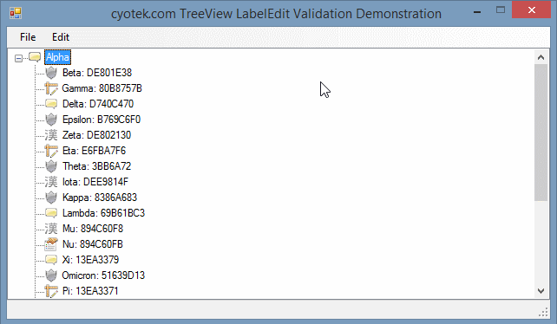
Task: Select the Theta: 3BB6A72 node
Action: tap(96, 166)
